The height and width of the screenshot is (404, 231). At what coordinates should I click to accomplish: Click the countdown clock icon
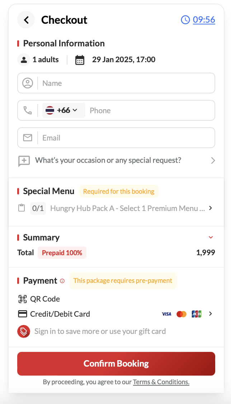(185, 20)
